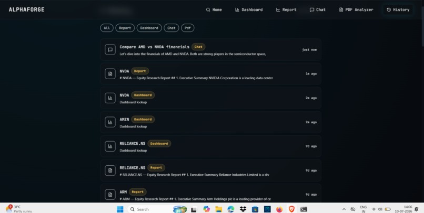Click Dashboard badge beside RELIANCE.NS

[x=159, y=143]
